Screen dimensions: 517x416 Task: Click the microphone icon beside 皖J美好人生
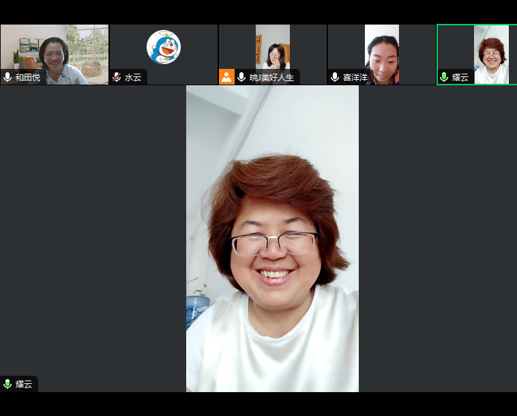241,78
